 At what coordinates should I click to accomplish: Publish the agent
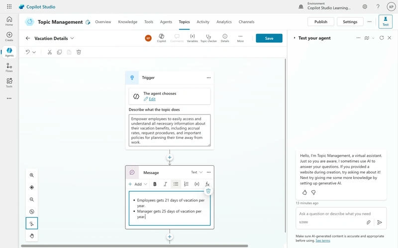tap(321, 22)
